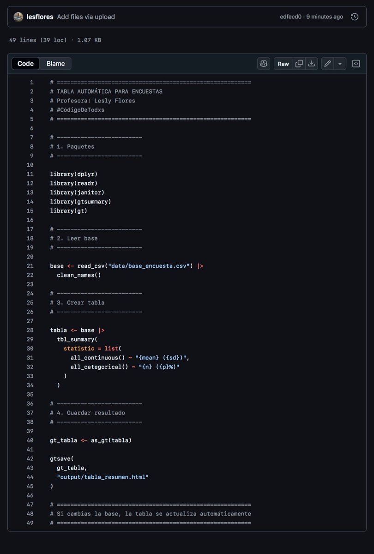Switch to the Code view tab
The image size is (374, 554).
point(25,64)
